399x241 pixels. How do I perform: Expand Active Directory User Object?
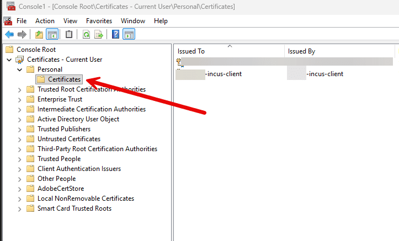click(20, 120)
